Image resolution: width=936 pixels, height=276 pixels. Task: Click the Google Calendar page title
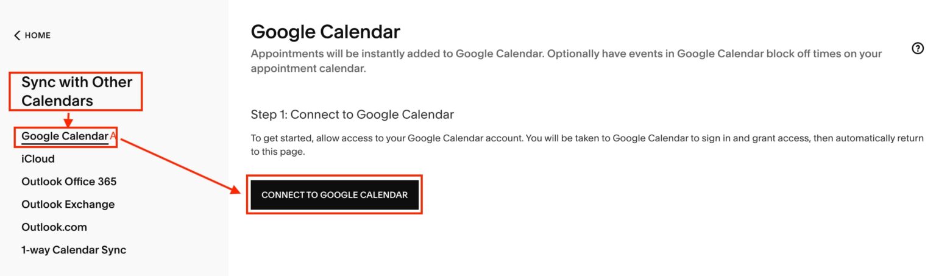(325, 32)
